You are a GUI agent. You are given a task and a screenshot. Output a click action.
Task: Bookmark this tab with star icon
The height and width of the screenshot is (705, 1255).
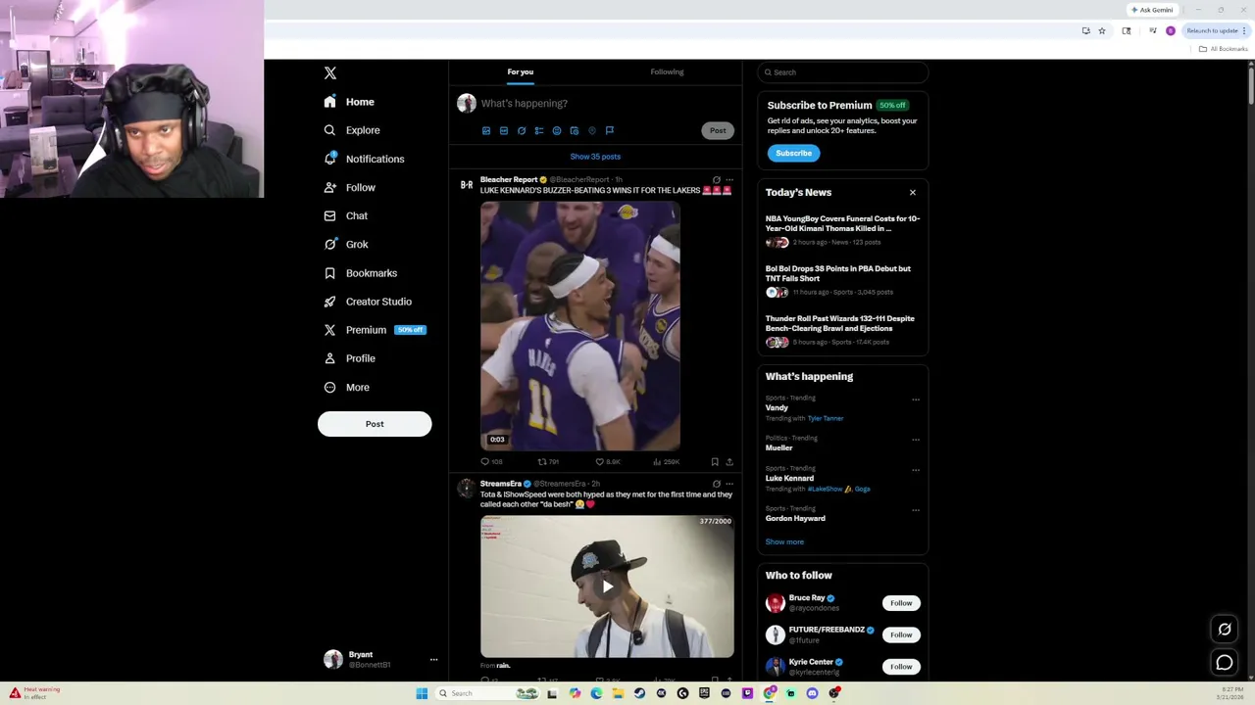click(1101, 31)
